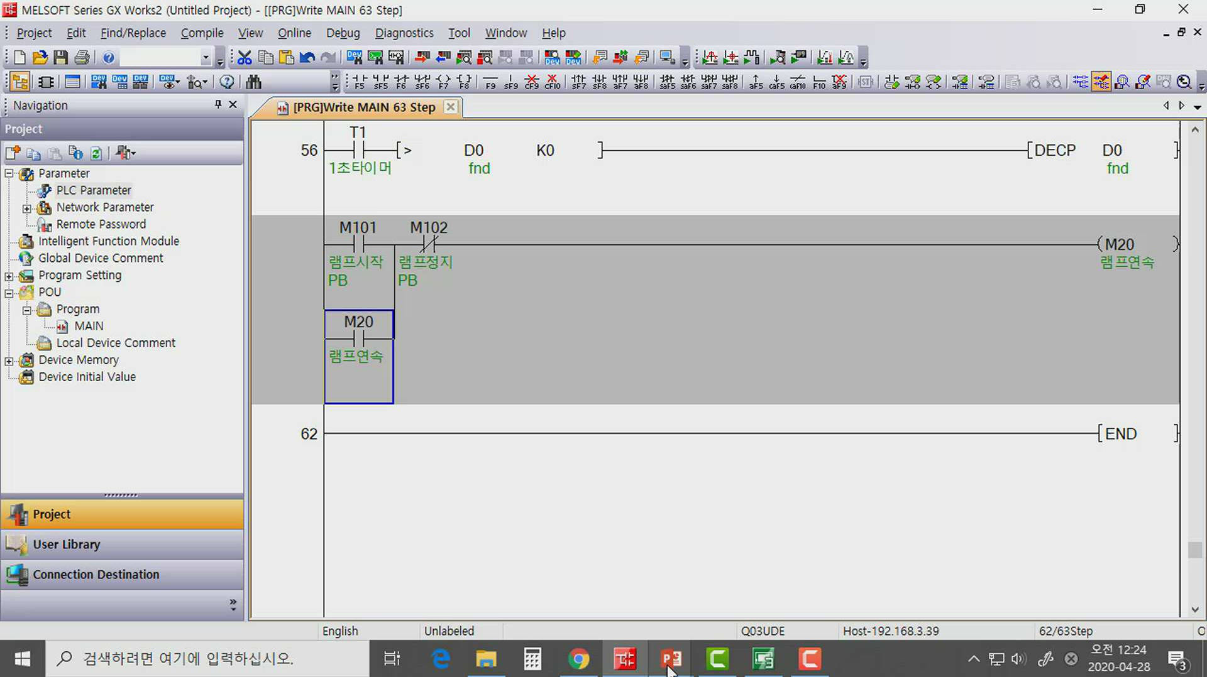The height and width of the screenshot is (677, 1207).
Task: Collapse the Parameter tree node
Action: point(9,173)
